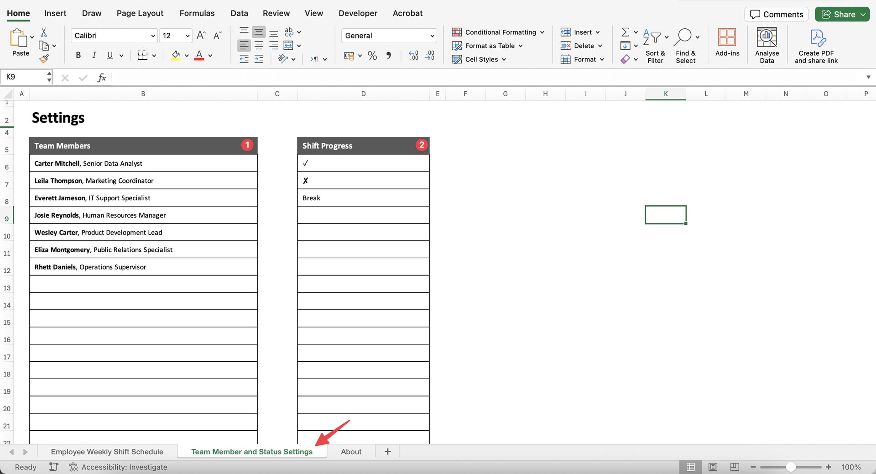Toggle Bold formatting
876x474 pixels.
(78, 55)
